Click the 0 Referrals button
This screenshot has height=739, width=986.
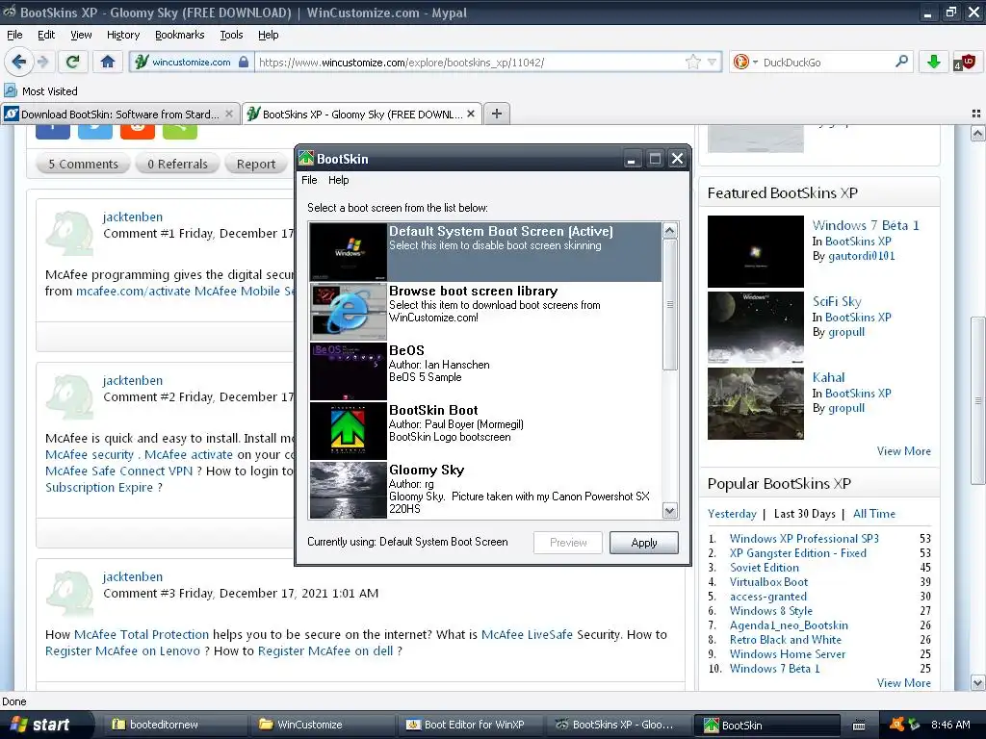point(177,164)
